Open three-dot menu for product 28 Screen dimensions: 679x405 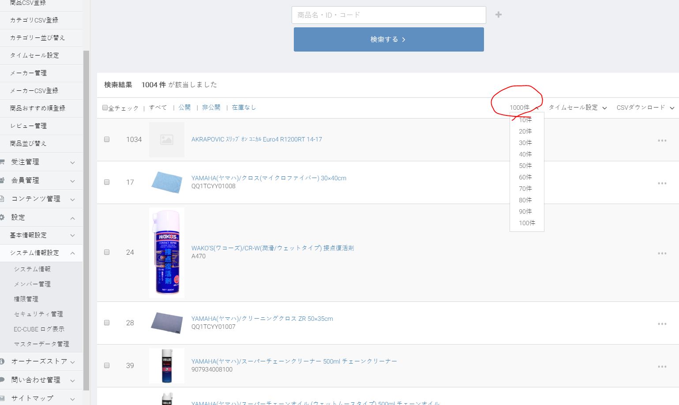coord(662,324)
